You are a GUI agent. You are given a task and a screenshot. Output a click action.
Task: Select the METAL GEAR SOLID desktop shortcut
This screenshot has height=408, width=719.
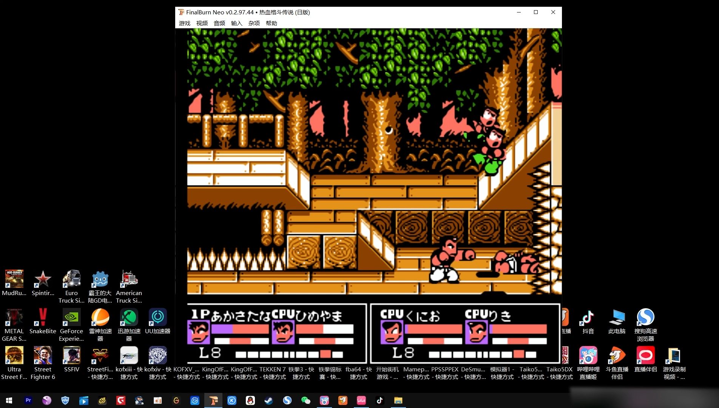pyautogui.click(x=14, y=325)
